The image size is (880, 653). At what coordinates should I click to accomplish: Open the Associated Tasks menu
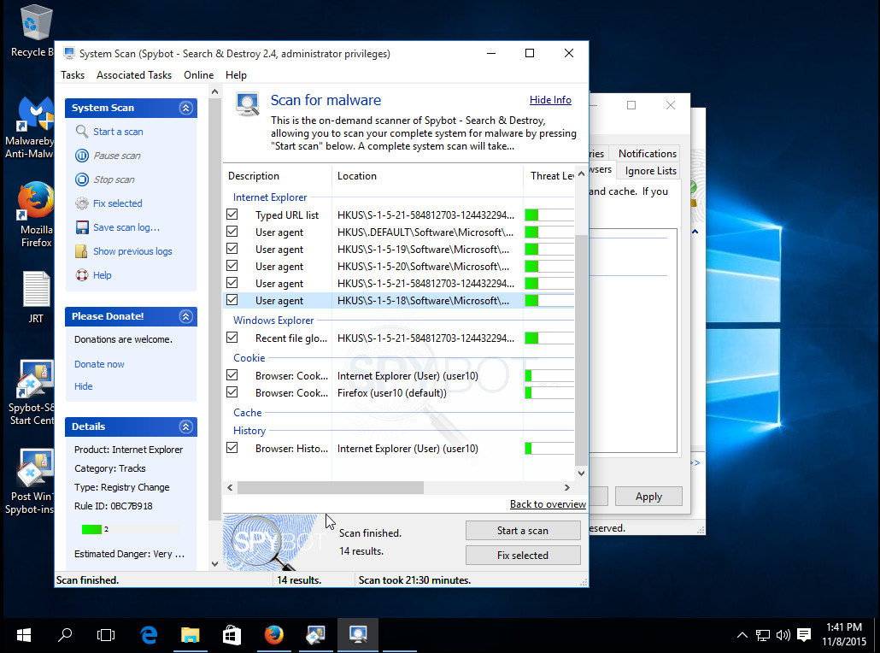[x=134, y=75]
